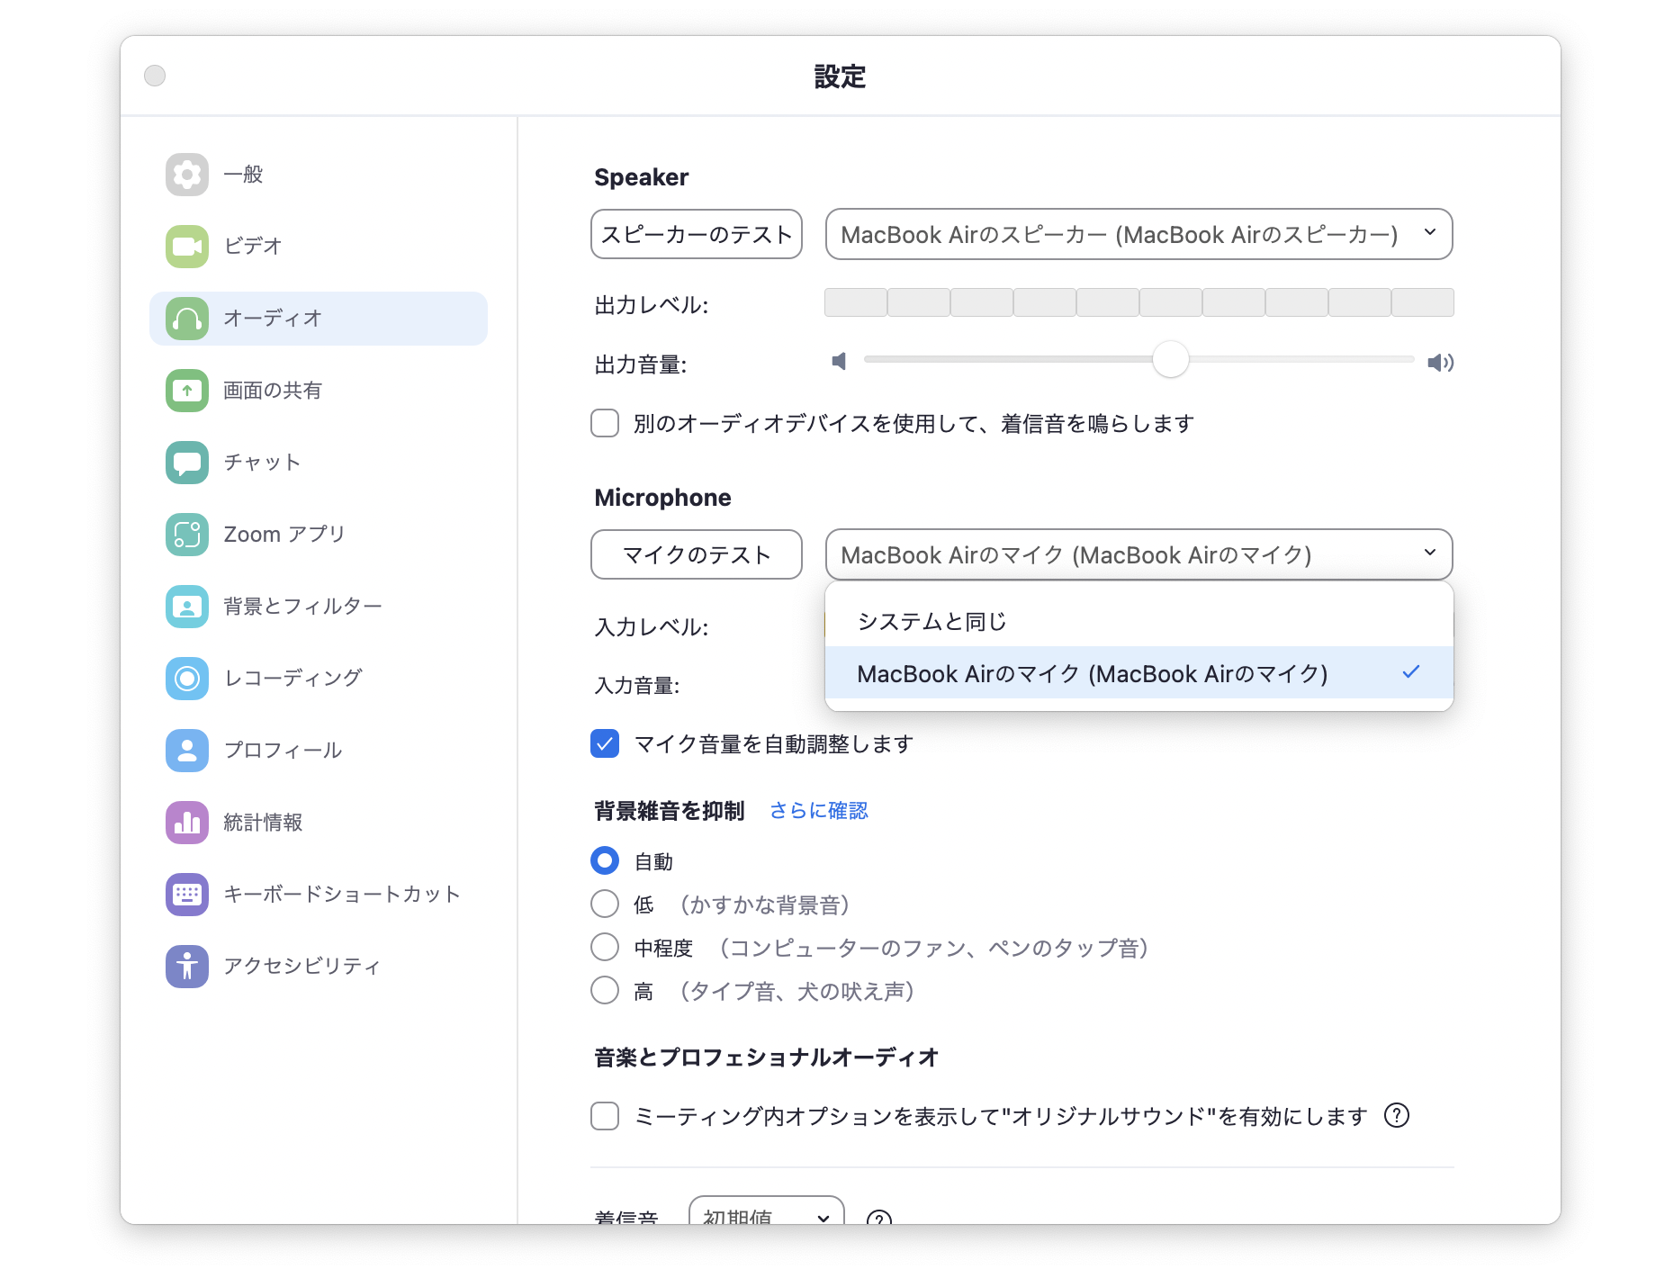This screenshot has width=1665, height=1278.
Task: Enable 別のオーディオデバイス ringtone checkbox
Action: [x=605, y=423]
